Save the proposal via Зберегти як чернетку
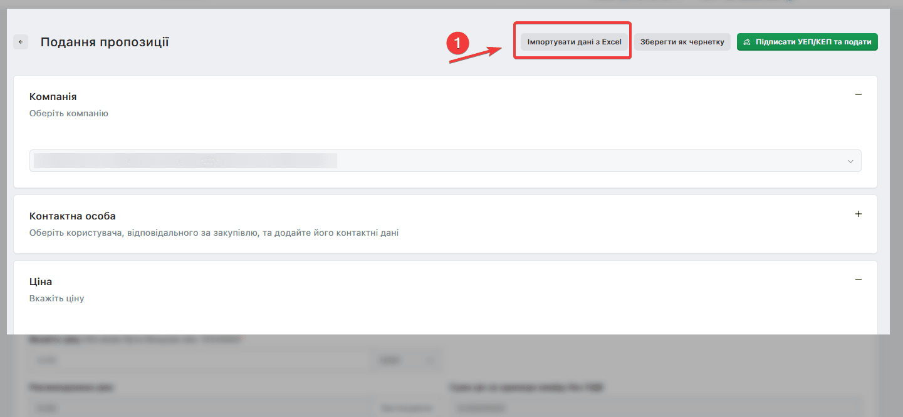This screenshot has height=417, width=903. (x=682, y=42)
